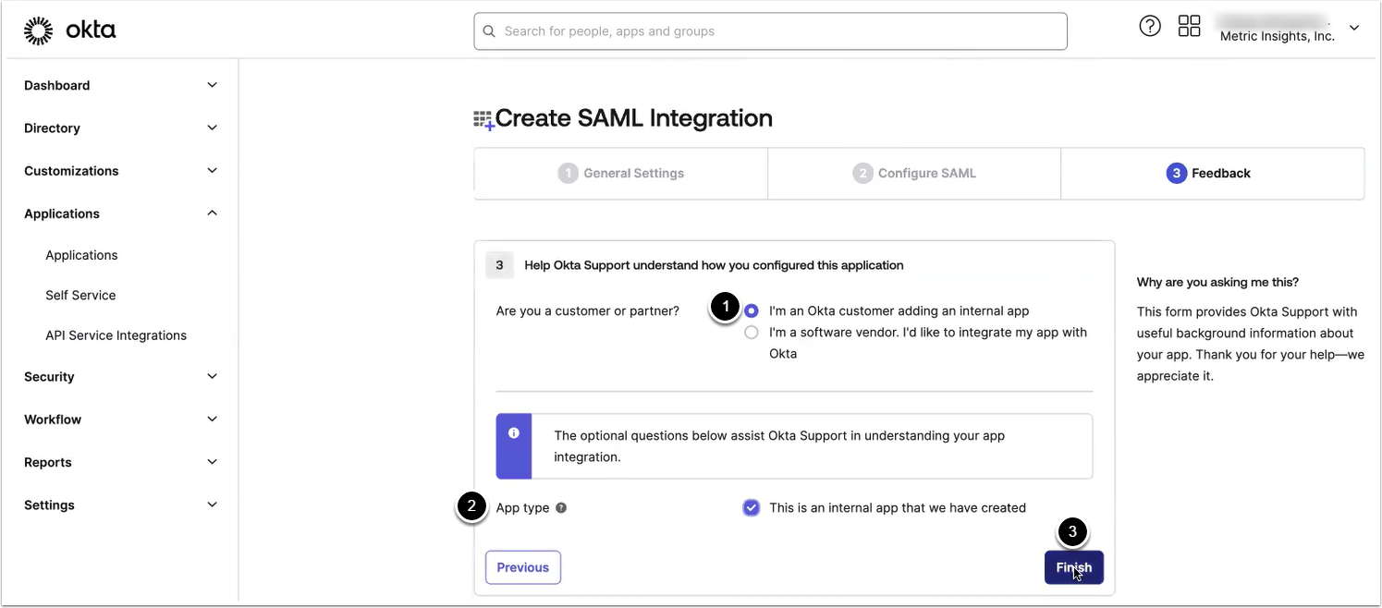The image size is (1382, 608).
Task: Click the search magnifier icon
Action: coord(489,31)
